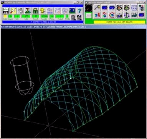Click the dotted grid icon in View Control
Image resolution: width=147 pixels, height=139 pixels.
[134, 8]
